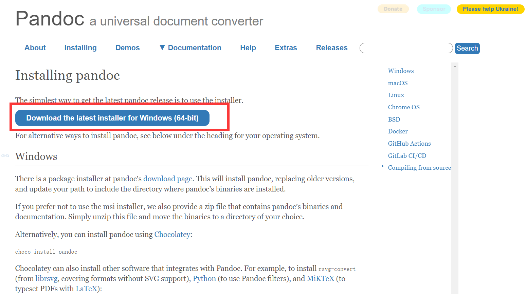Open the librsvg link

click(47, 279)
